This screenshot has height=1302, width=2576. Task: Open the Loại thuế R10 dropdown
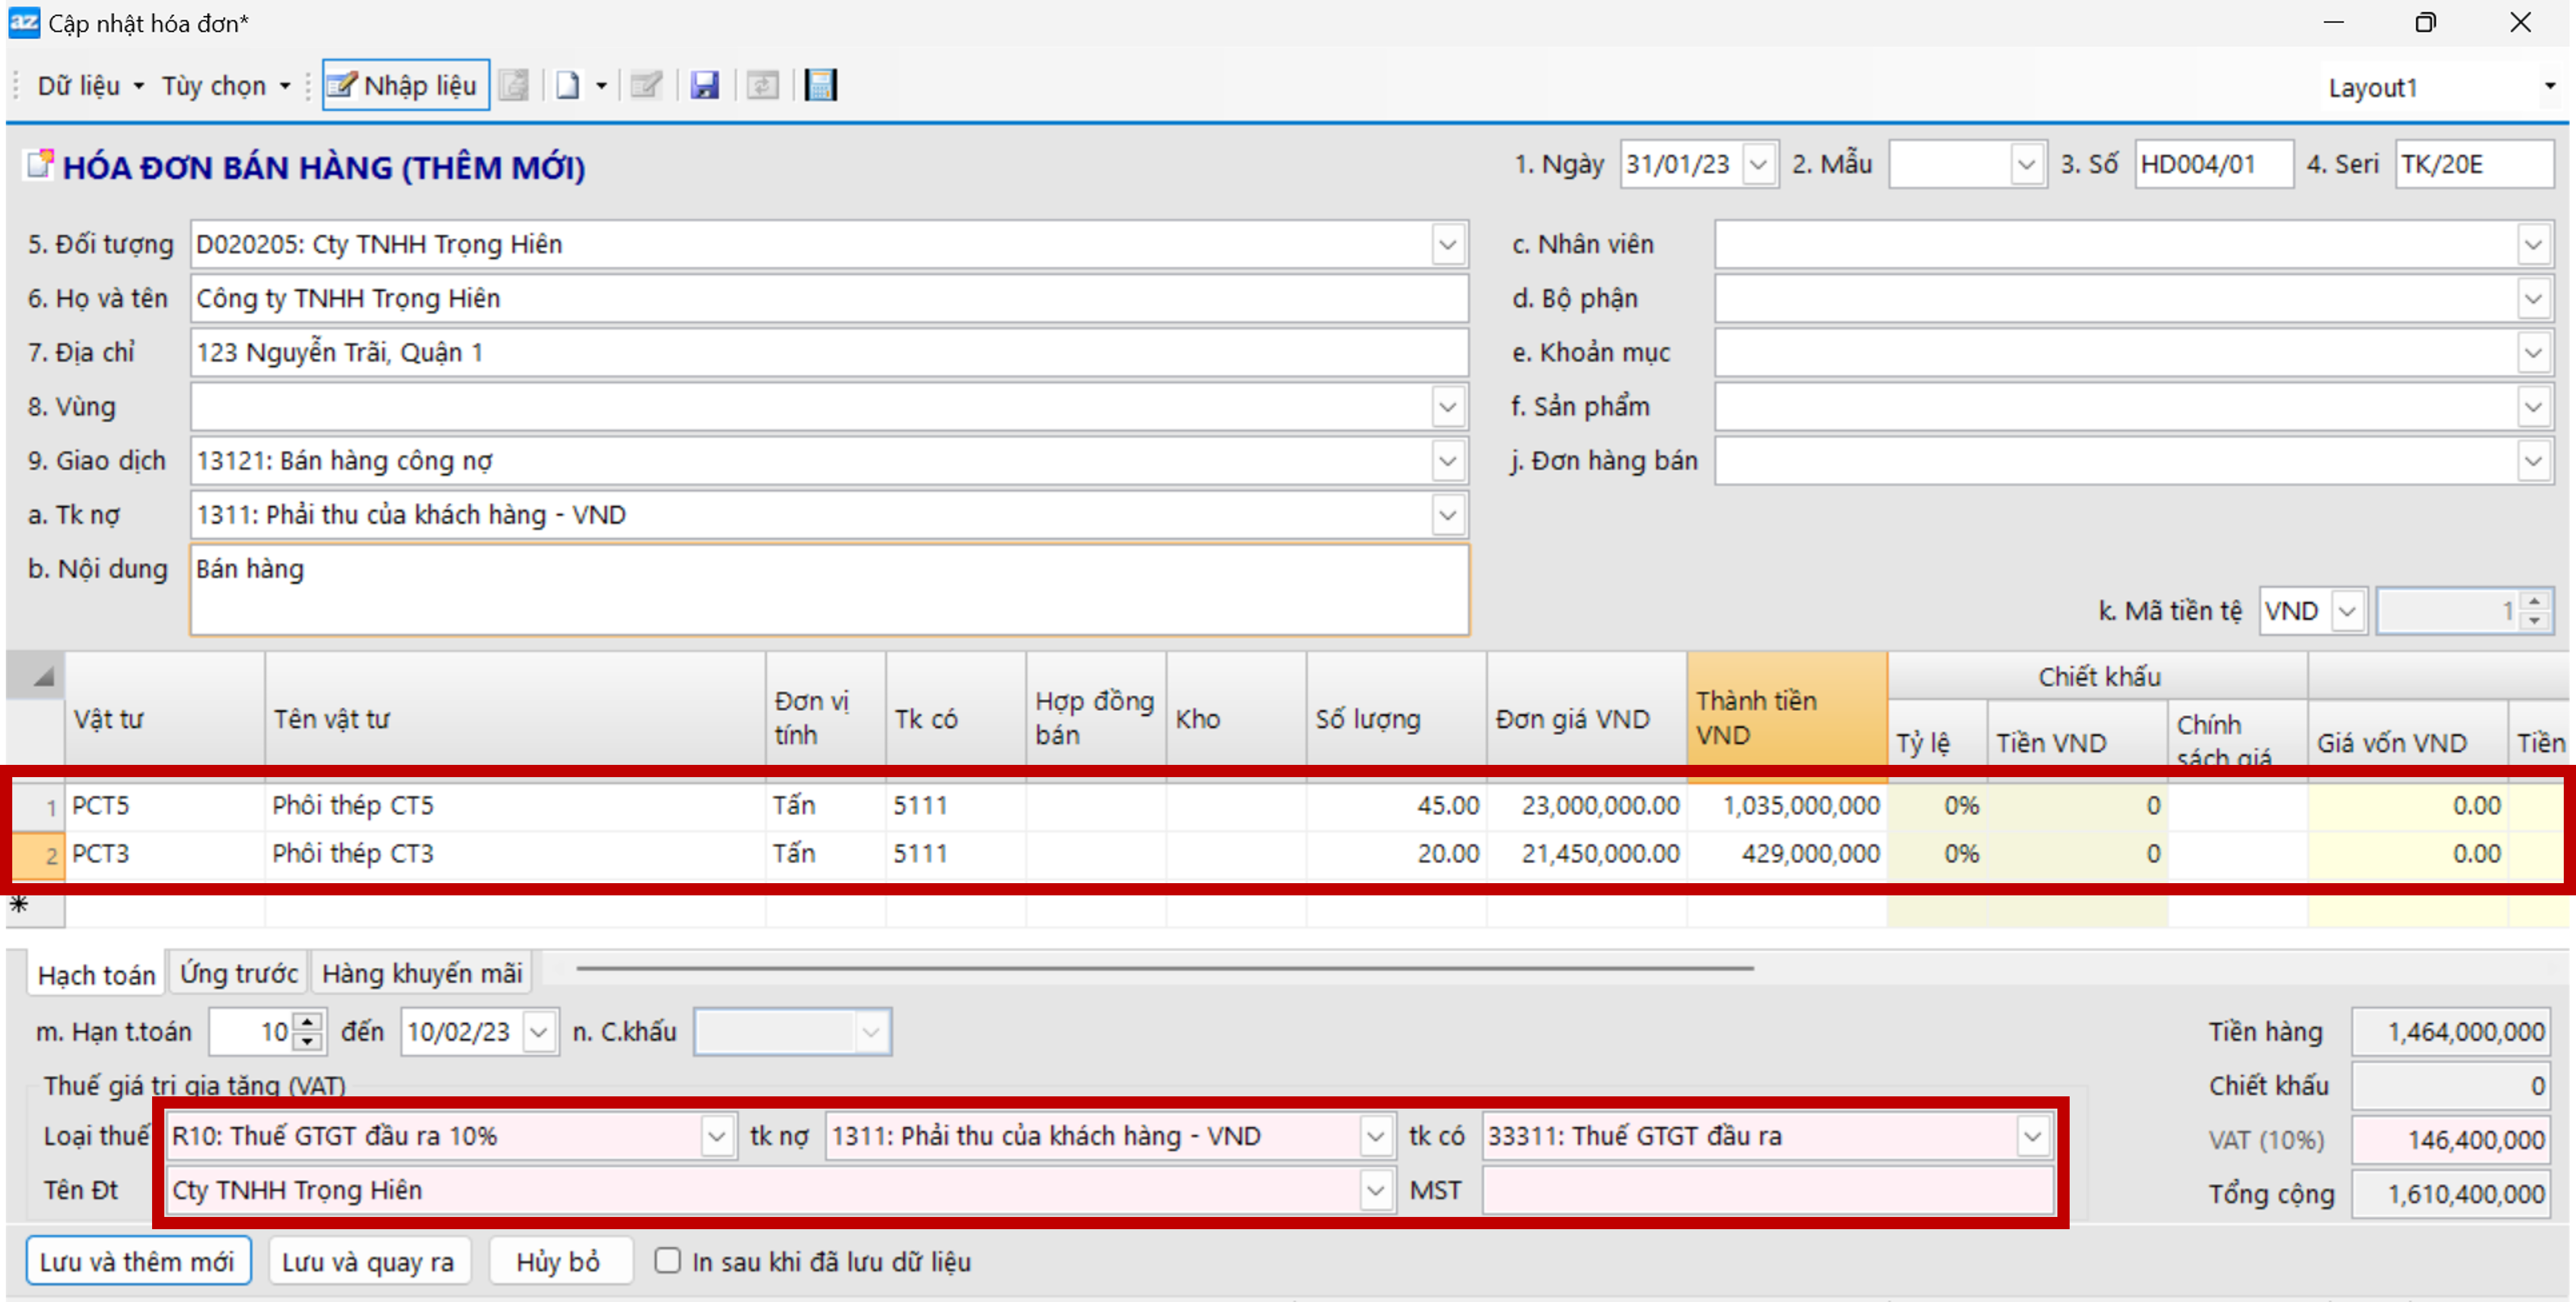coord(716,1137)
